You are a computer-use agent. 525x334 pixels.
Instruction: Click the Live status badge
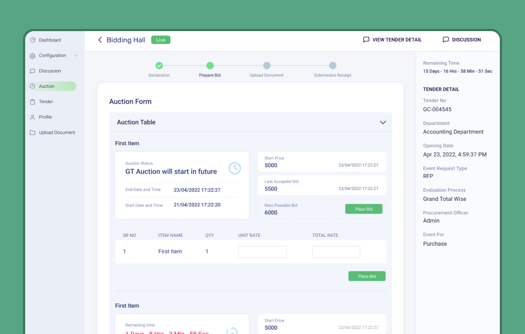click(x=161, y=40)
